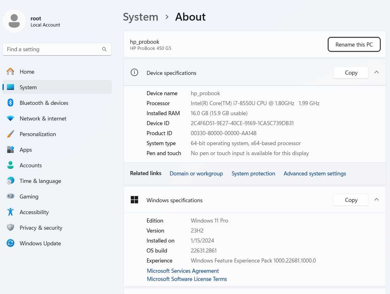Click the Edition value Windows 11 Pro
The height and width of the screenshot is (294, 390).
(209, 221)
